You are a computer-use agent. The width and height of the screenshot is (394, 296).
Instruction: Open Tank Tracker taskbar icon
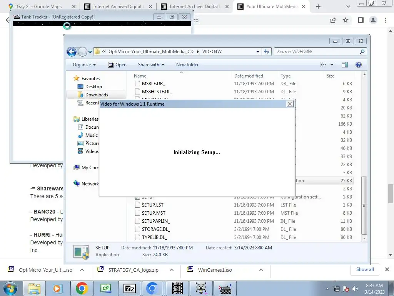click(225, 288)
